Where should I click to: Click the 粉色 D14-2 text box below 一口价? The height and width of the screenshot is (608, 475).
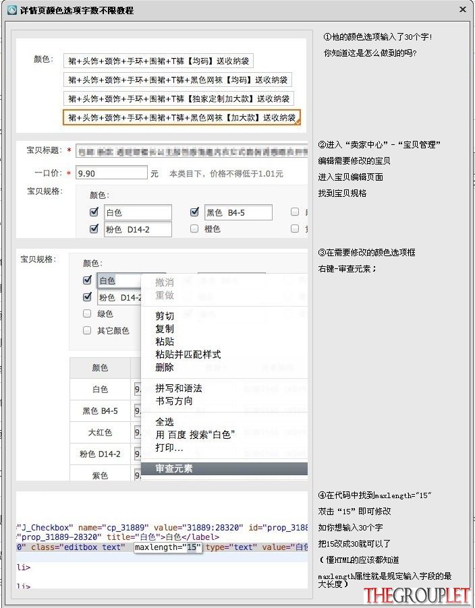[x=138, y=229]
